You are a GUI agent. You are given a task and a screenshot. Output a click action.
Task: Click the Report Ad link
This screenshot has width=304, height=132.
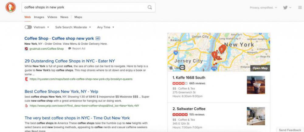(x=79, y=49)
